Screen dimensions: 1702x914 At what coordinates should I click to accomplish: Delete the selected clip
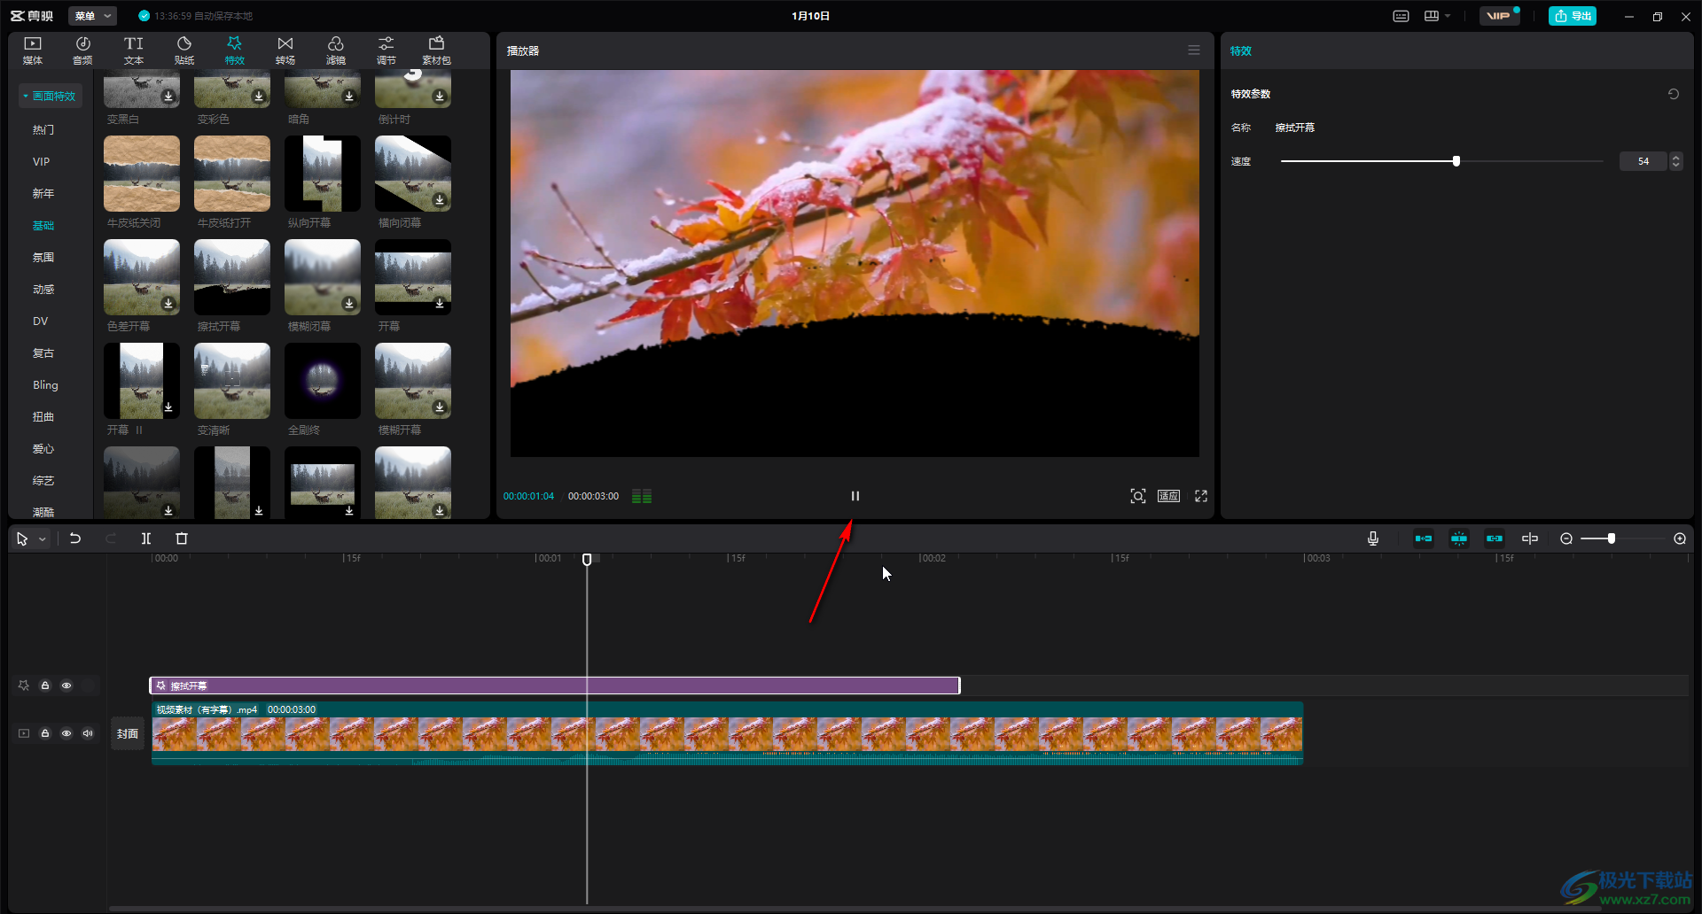(x=182, y=538)
